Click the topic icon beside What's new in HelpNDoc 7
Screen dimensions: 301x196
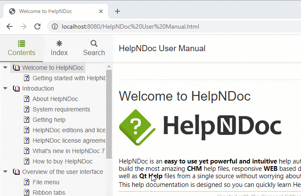tap(27, 151)
